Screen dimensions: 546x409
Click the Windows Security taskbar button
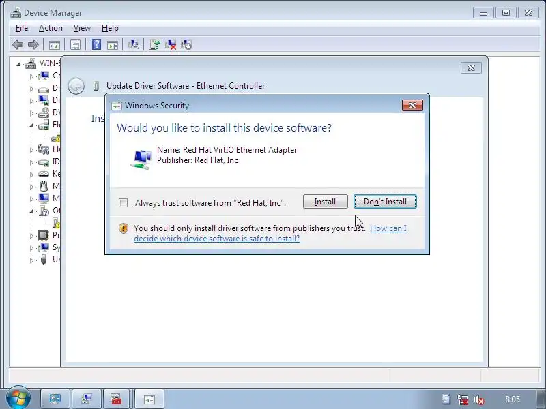(149, 399)
